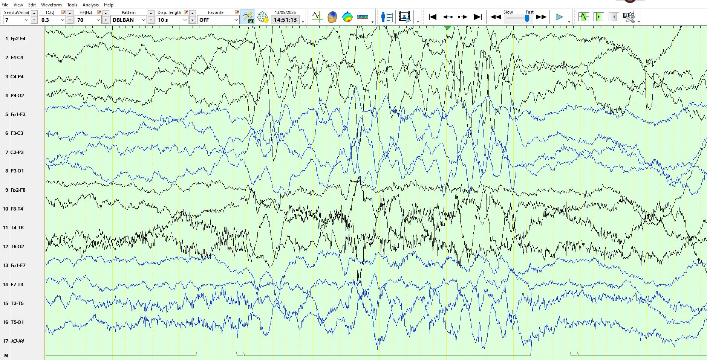Click the grey previous-event marker icon
This screenshot has height=360, width=707.
614,17
